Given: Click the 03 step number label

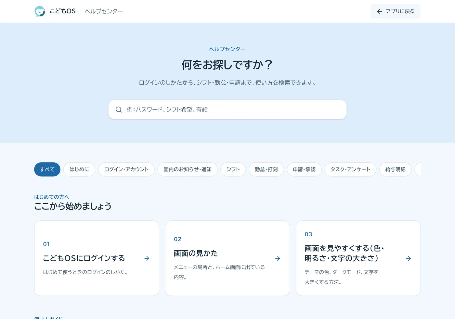Looking at the screenshot, I should click(308, 234).
